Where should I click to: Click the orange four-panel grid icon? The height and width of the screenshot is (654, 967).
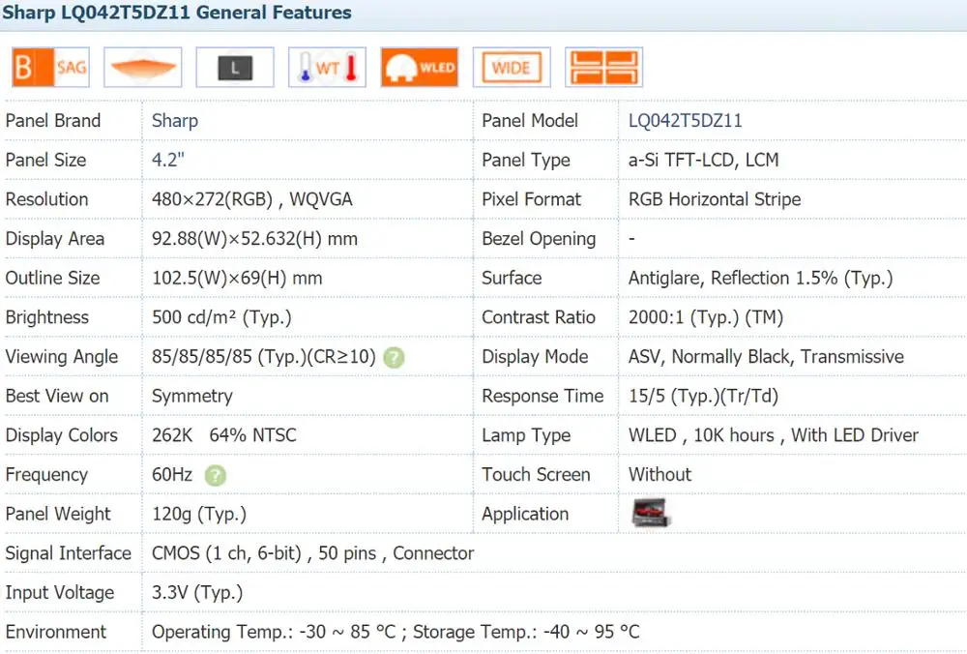tap(603, 68)
